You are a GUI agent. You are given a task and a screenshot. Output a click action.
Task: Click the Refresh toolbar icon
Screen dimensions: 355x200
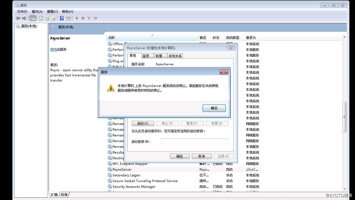coord(47,18)
